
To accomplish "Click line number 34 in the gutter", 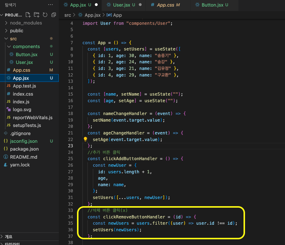I will (70, 217).
